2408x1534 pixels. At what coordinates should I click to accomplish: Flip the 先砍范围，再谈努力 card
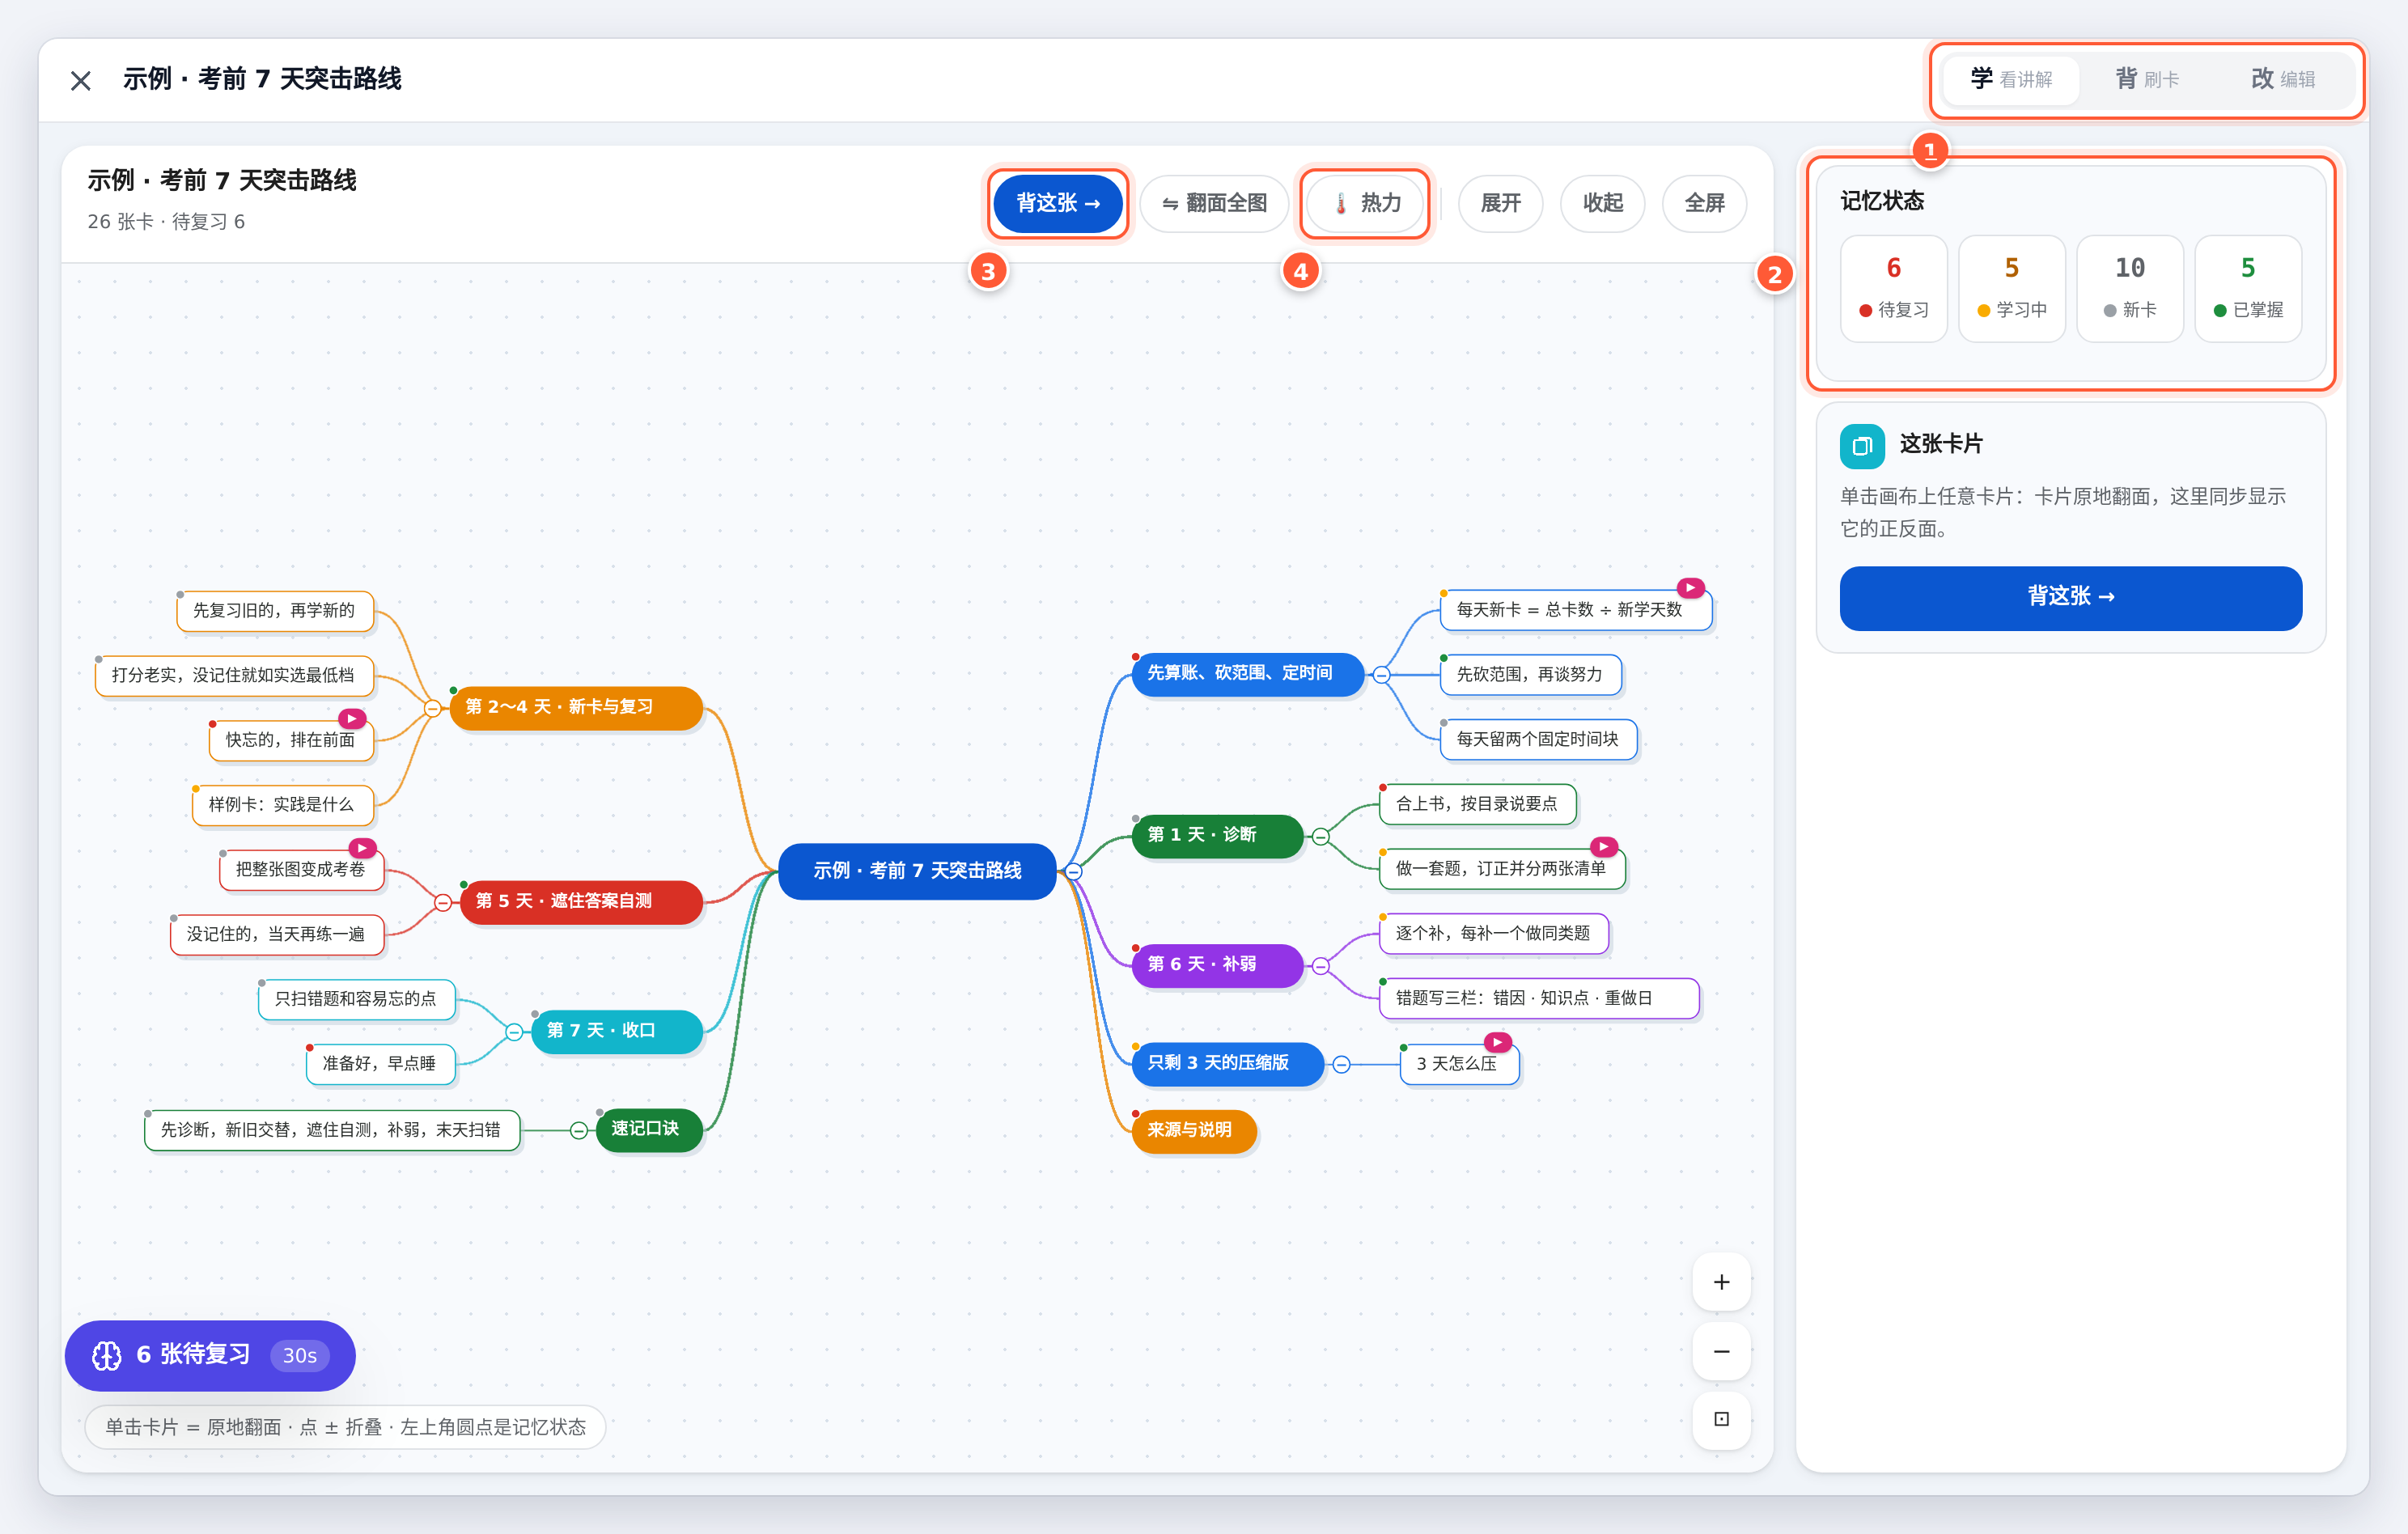[1530, 675]
